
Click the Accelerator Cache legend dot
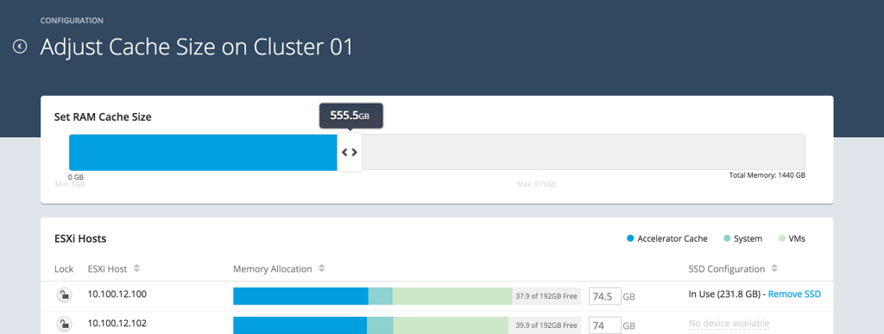pos(630,239)
